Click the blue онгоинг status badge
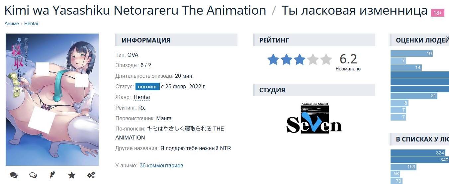Image resolution: width=449 pixels, height=184 pixels. coord(147,87)
